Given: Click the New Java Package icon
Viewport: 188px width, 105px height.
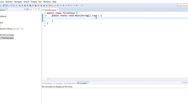Looking at the screenshot, I should pos(41,6).
